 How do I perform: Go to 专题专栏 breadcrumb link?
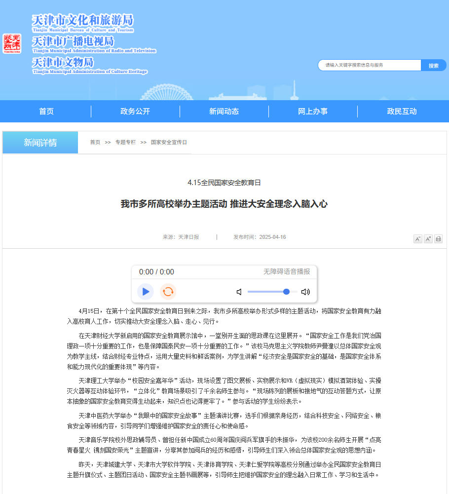(x=125, y=142)
